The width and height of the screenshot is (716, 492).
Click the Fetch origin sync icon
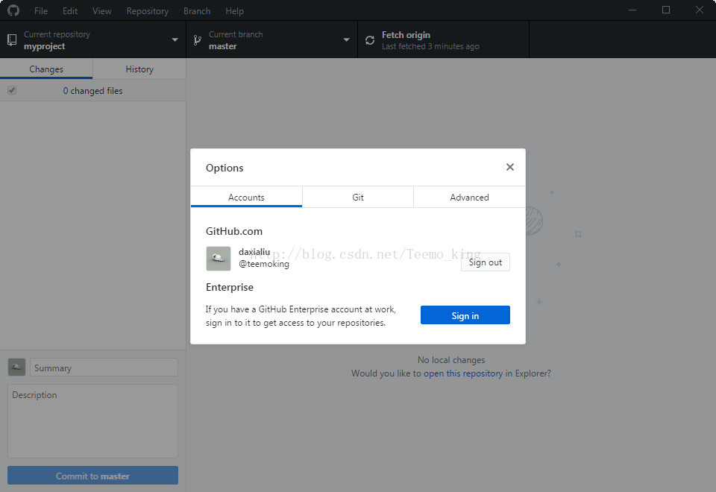370,40
